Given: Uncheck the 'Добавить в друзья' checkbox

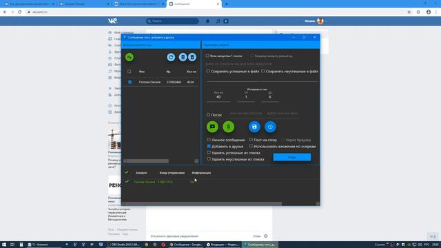Looking at the screenshot, I should pyautogui.click(x=209, y=146).
